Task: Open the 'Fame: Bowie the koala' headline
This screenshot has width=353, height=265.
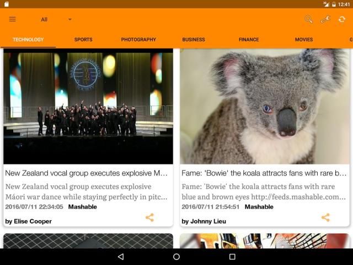Action: [264, 173]
